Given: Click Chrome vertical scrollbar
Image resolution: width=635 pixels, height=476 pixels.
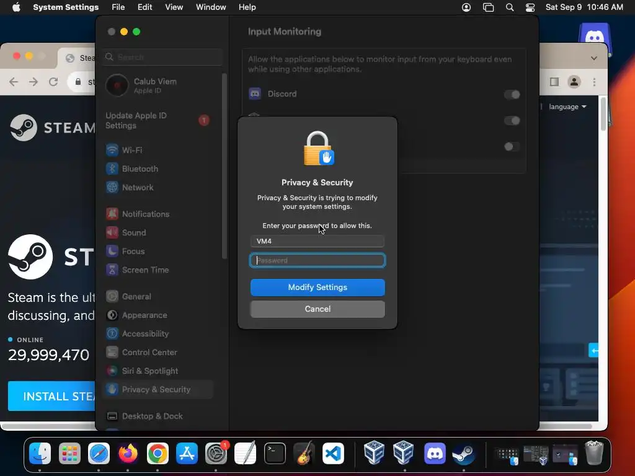Looking at the screenshot, I should click(x=603, y=113).
